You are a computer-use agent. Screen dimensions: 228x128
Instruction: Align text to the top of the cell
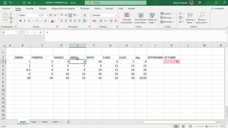[62, 15]
